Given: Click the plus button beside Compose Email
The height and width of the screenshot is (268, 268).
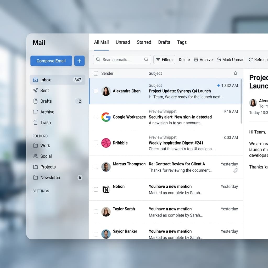Looking at the screenshot, I should point(79,61).
